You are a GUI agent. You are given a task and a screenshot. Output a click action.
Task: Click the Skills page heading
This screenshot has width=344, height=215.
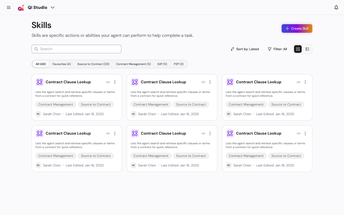coord(42,25)
